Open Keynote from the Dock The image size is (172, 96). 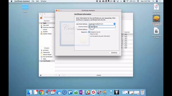(111, 92)
